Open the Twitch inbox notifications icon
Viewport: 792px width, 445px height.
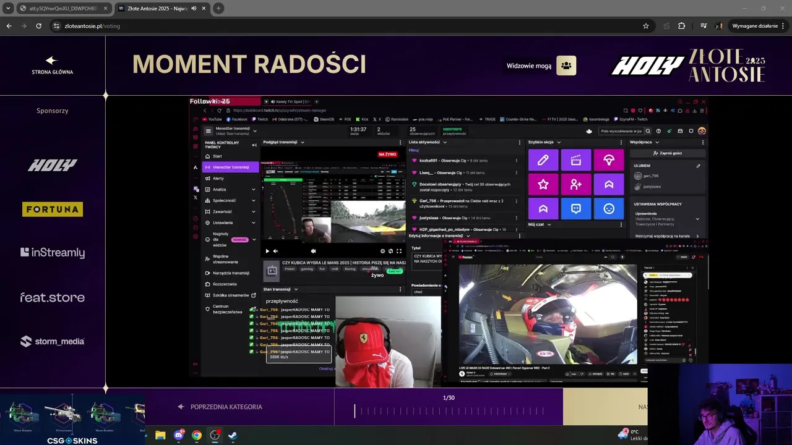(x=680, y=131)
